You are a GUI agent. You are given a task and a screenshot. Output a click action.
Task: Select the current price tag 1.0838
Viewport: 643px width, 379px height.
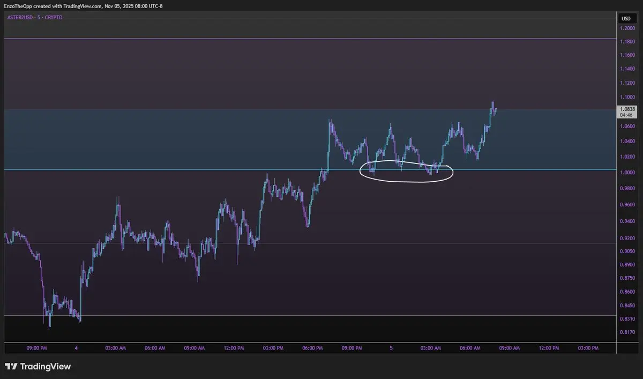[627, 109]
